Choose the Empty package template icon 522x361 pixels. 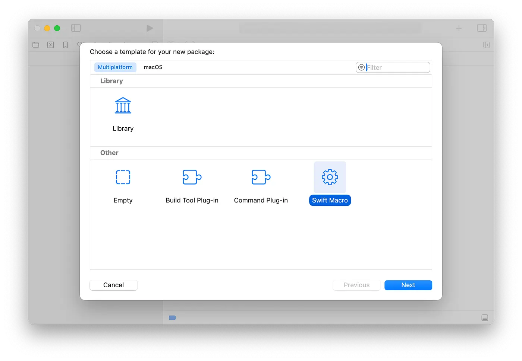click(x=123, y=177)
